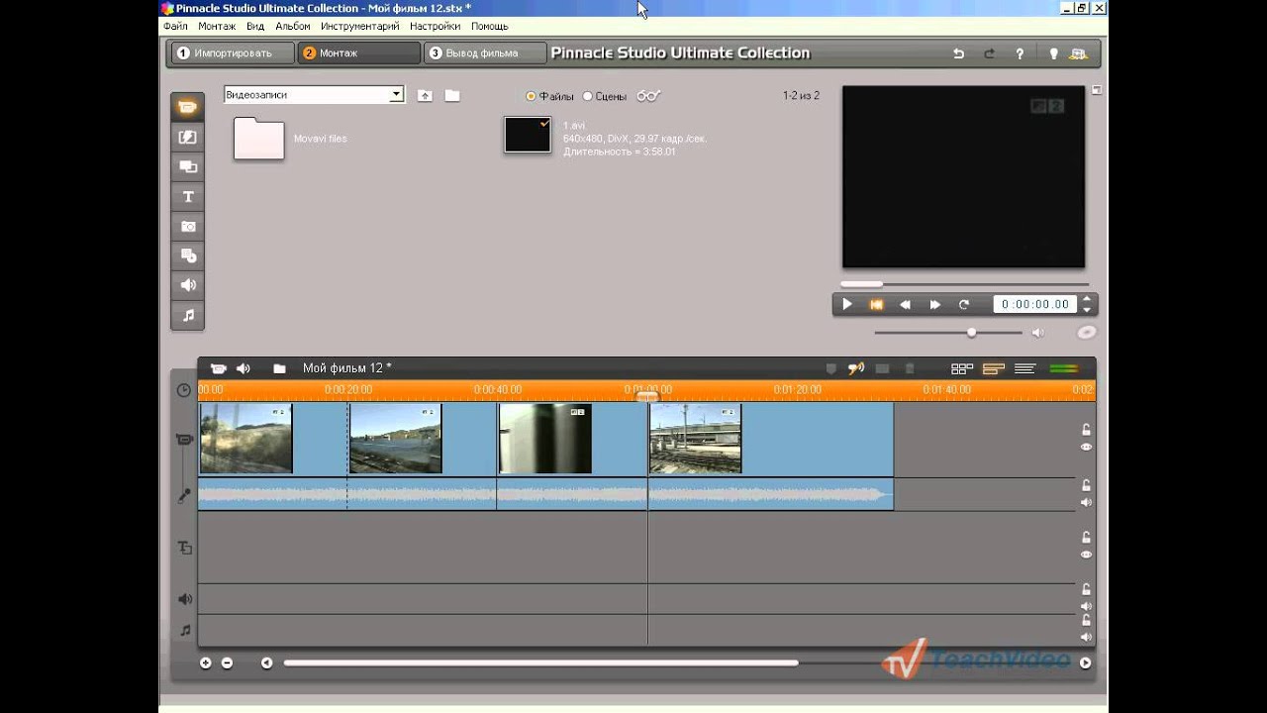Open the audio toolbox speaker icon on timeline
Viewport: 1267px width, 713px height.
coord(244,368)
